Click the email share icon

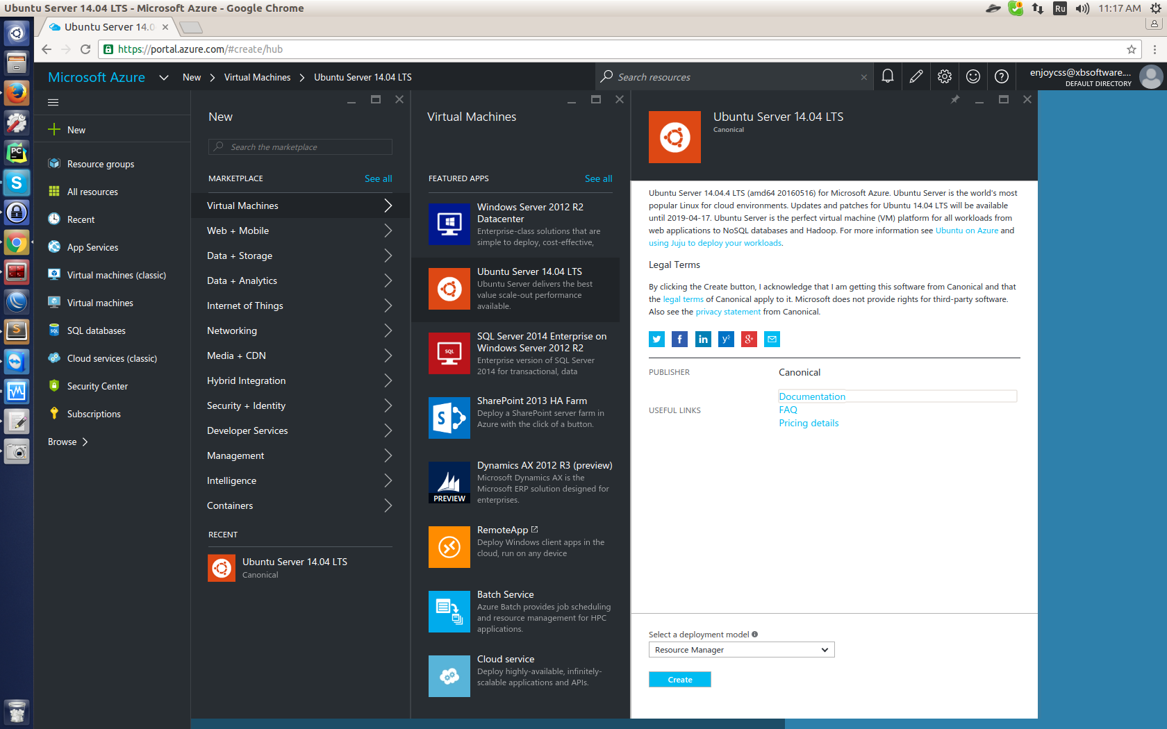[771, 339]
